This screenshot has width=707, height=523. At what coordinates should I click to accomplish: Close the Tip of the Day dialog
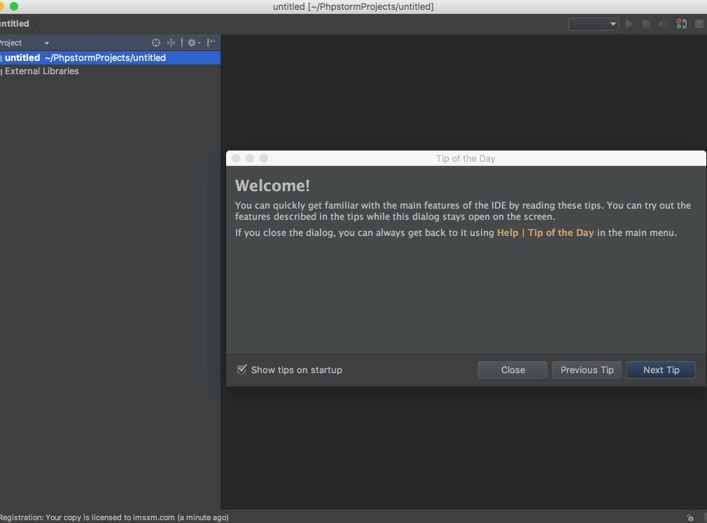512,370
